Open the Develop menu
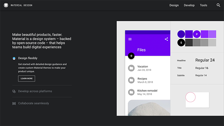 [189, 5]
